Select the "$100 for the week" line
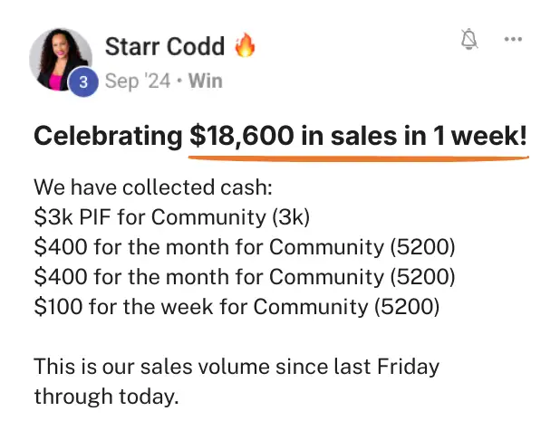 237,306
